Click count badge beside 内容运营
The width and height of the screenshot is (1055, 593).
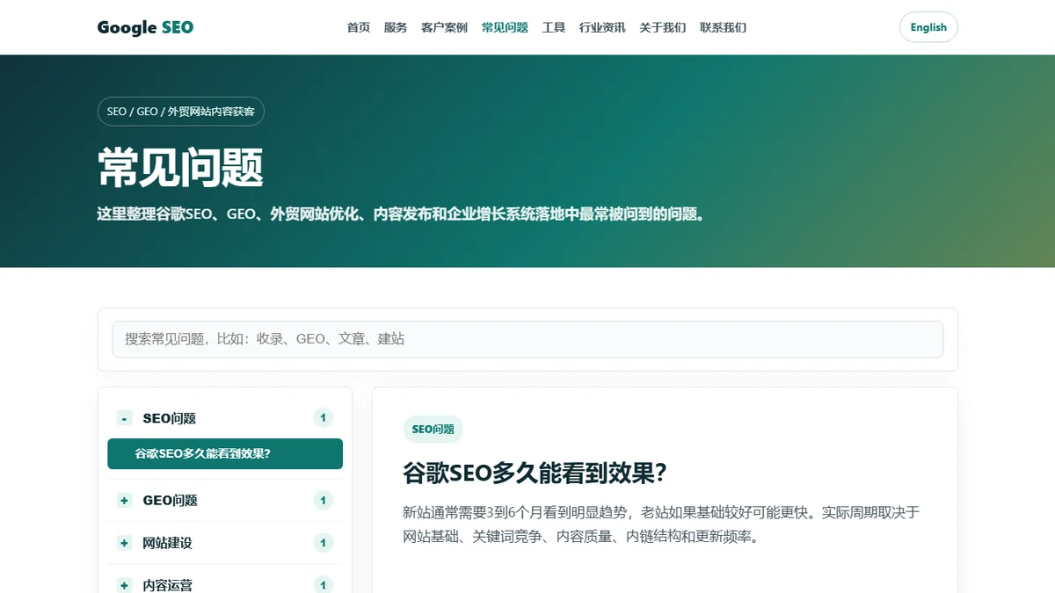pyautogui.click(x=324, y=585)
